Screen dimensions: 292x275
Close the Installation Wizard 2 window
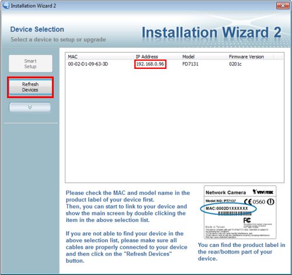[283, 6]
